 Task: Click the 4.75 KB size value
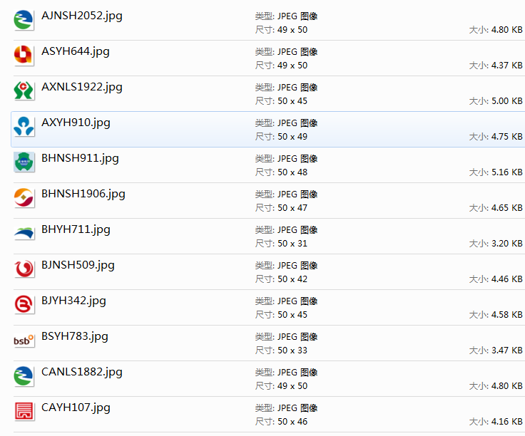tap(506, 137)
